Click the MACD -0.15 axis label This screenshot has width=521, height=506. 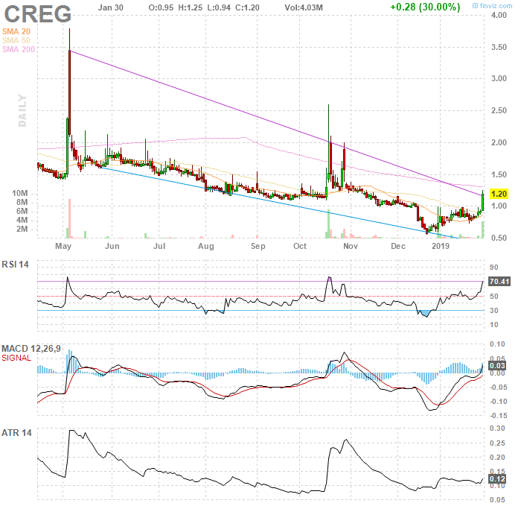click(x=499, y=416)
